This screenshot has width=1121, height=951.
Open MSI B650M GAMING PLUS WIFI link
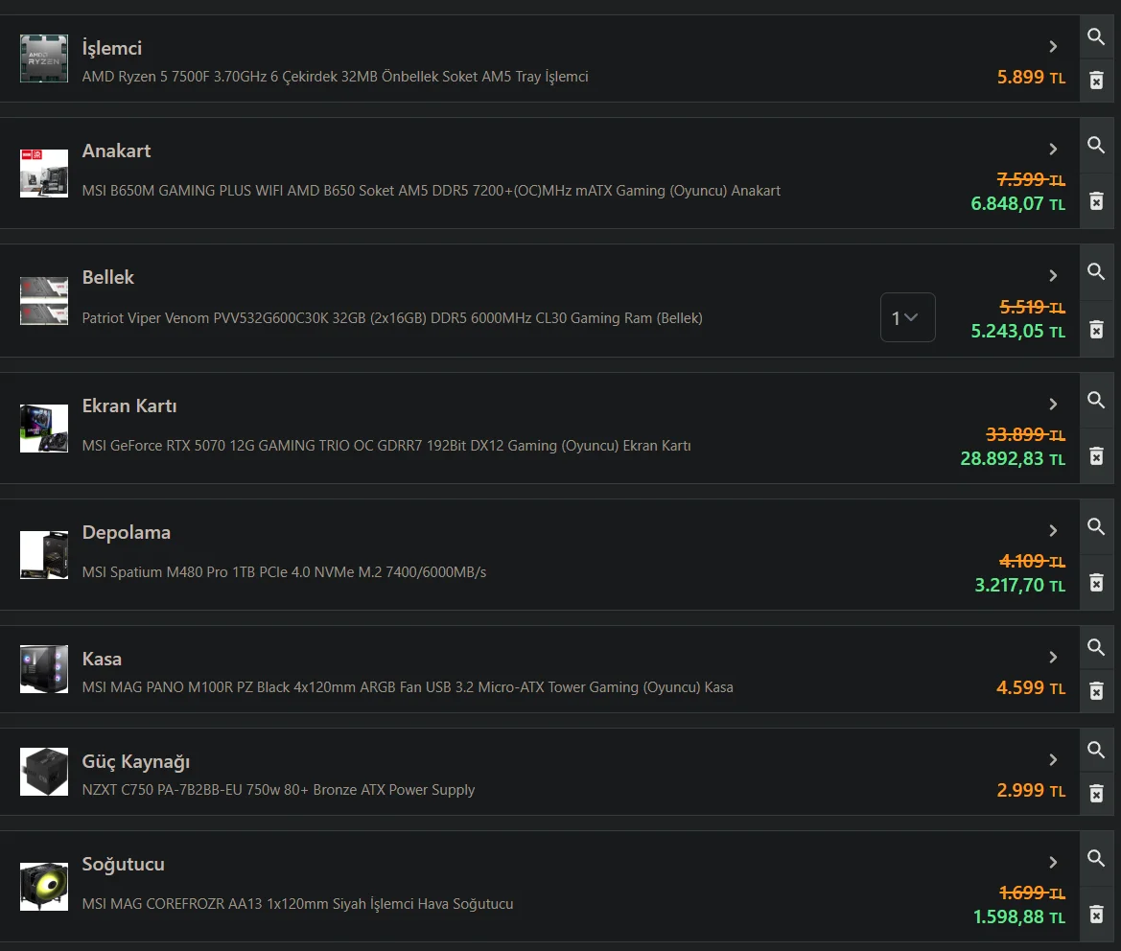432,191
